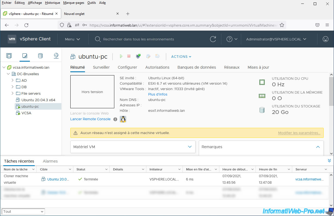Open the Autorisations tab
The width and height of the screenshot is (334, 216).
tap(157, 67)
